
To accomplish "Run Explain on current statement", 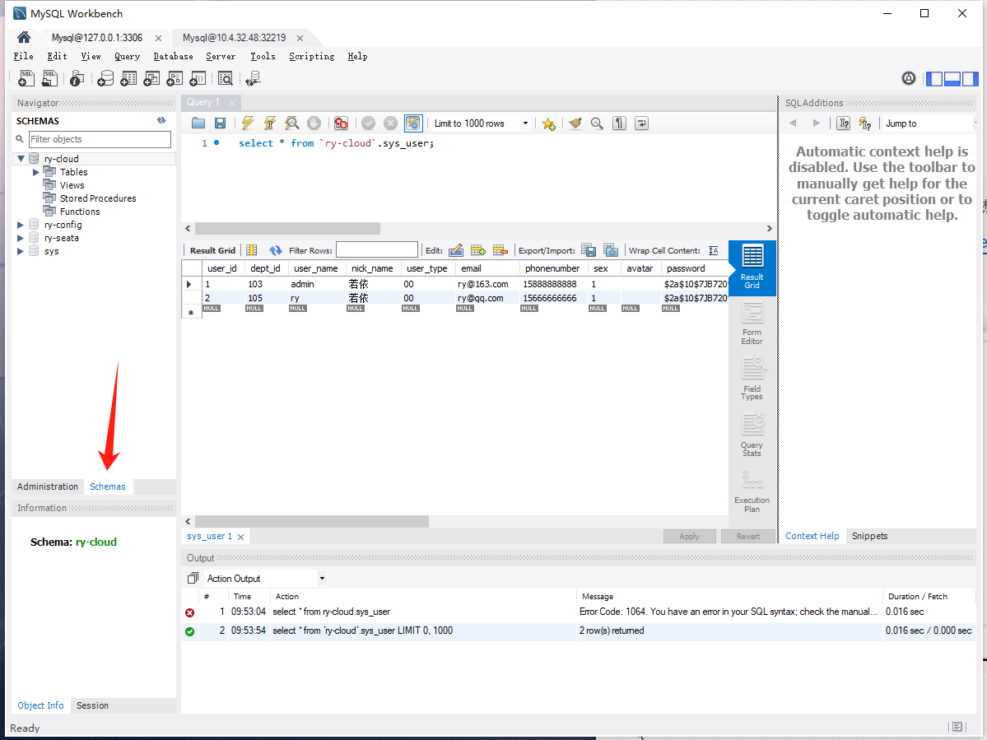I will pyautogui.click(x=291, y=123).
